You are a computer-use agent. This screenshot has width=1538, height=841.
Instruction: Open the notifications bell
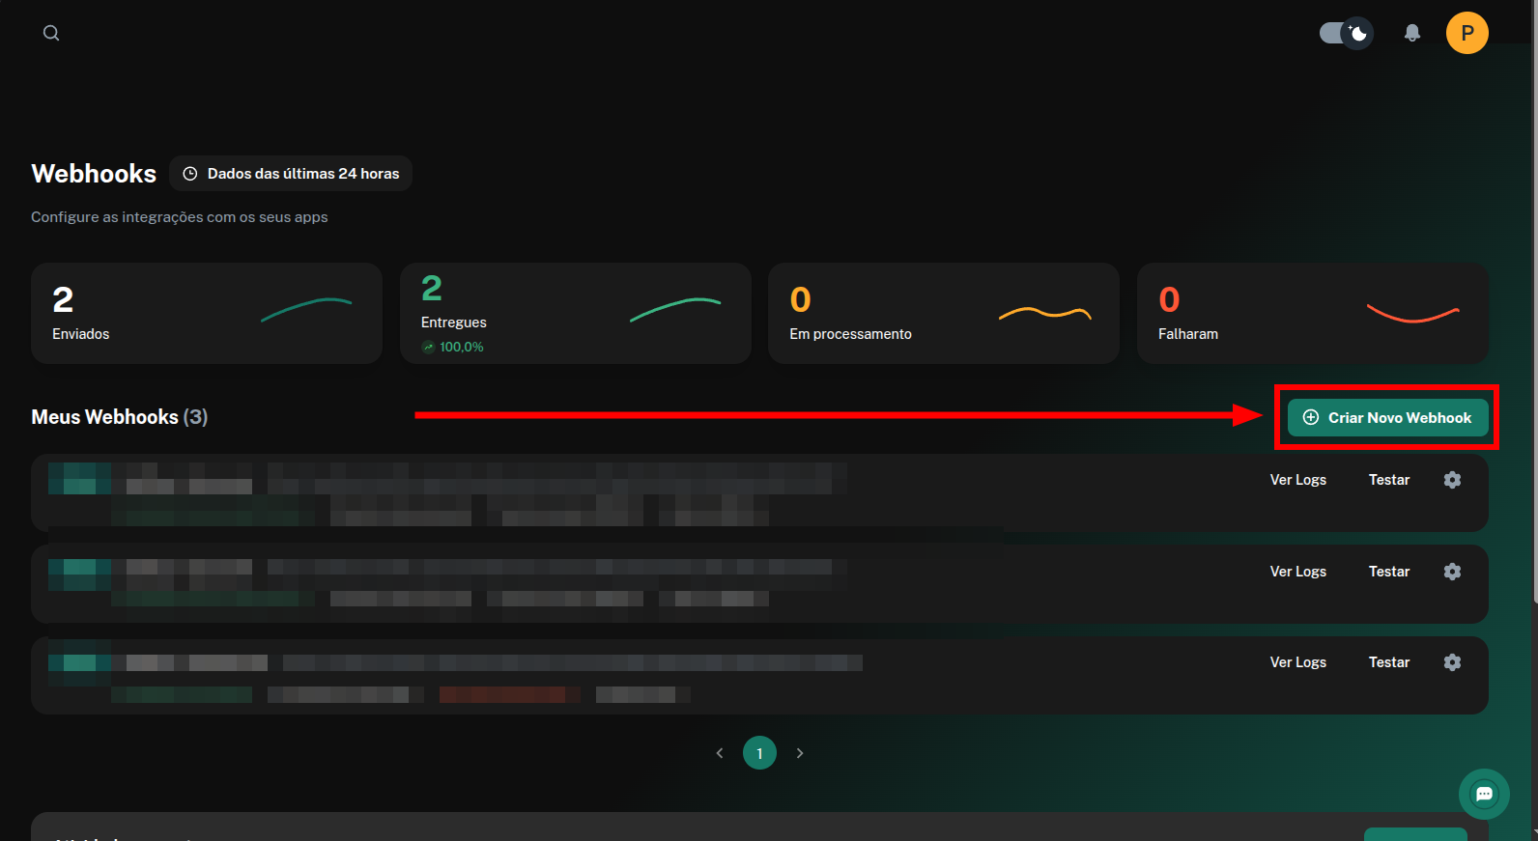1412,33
